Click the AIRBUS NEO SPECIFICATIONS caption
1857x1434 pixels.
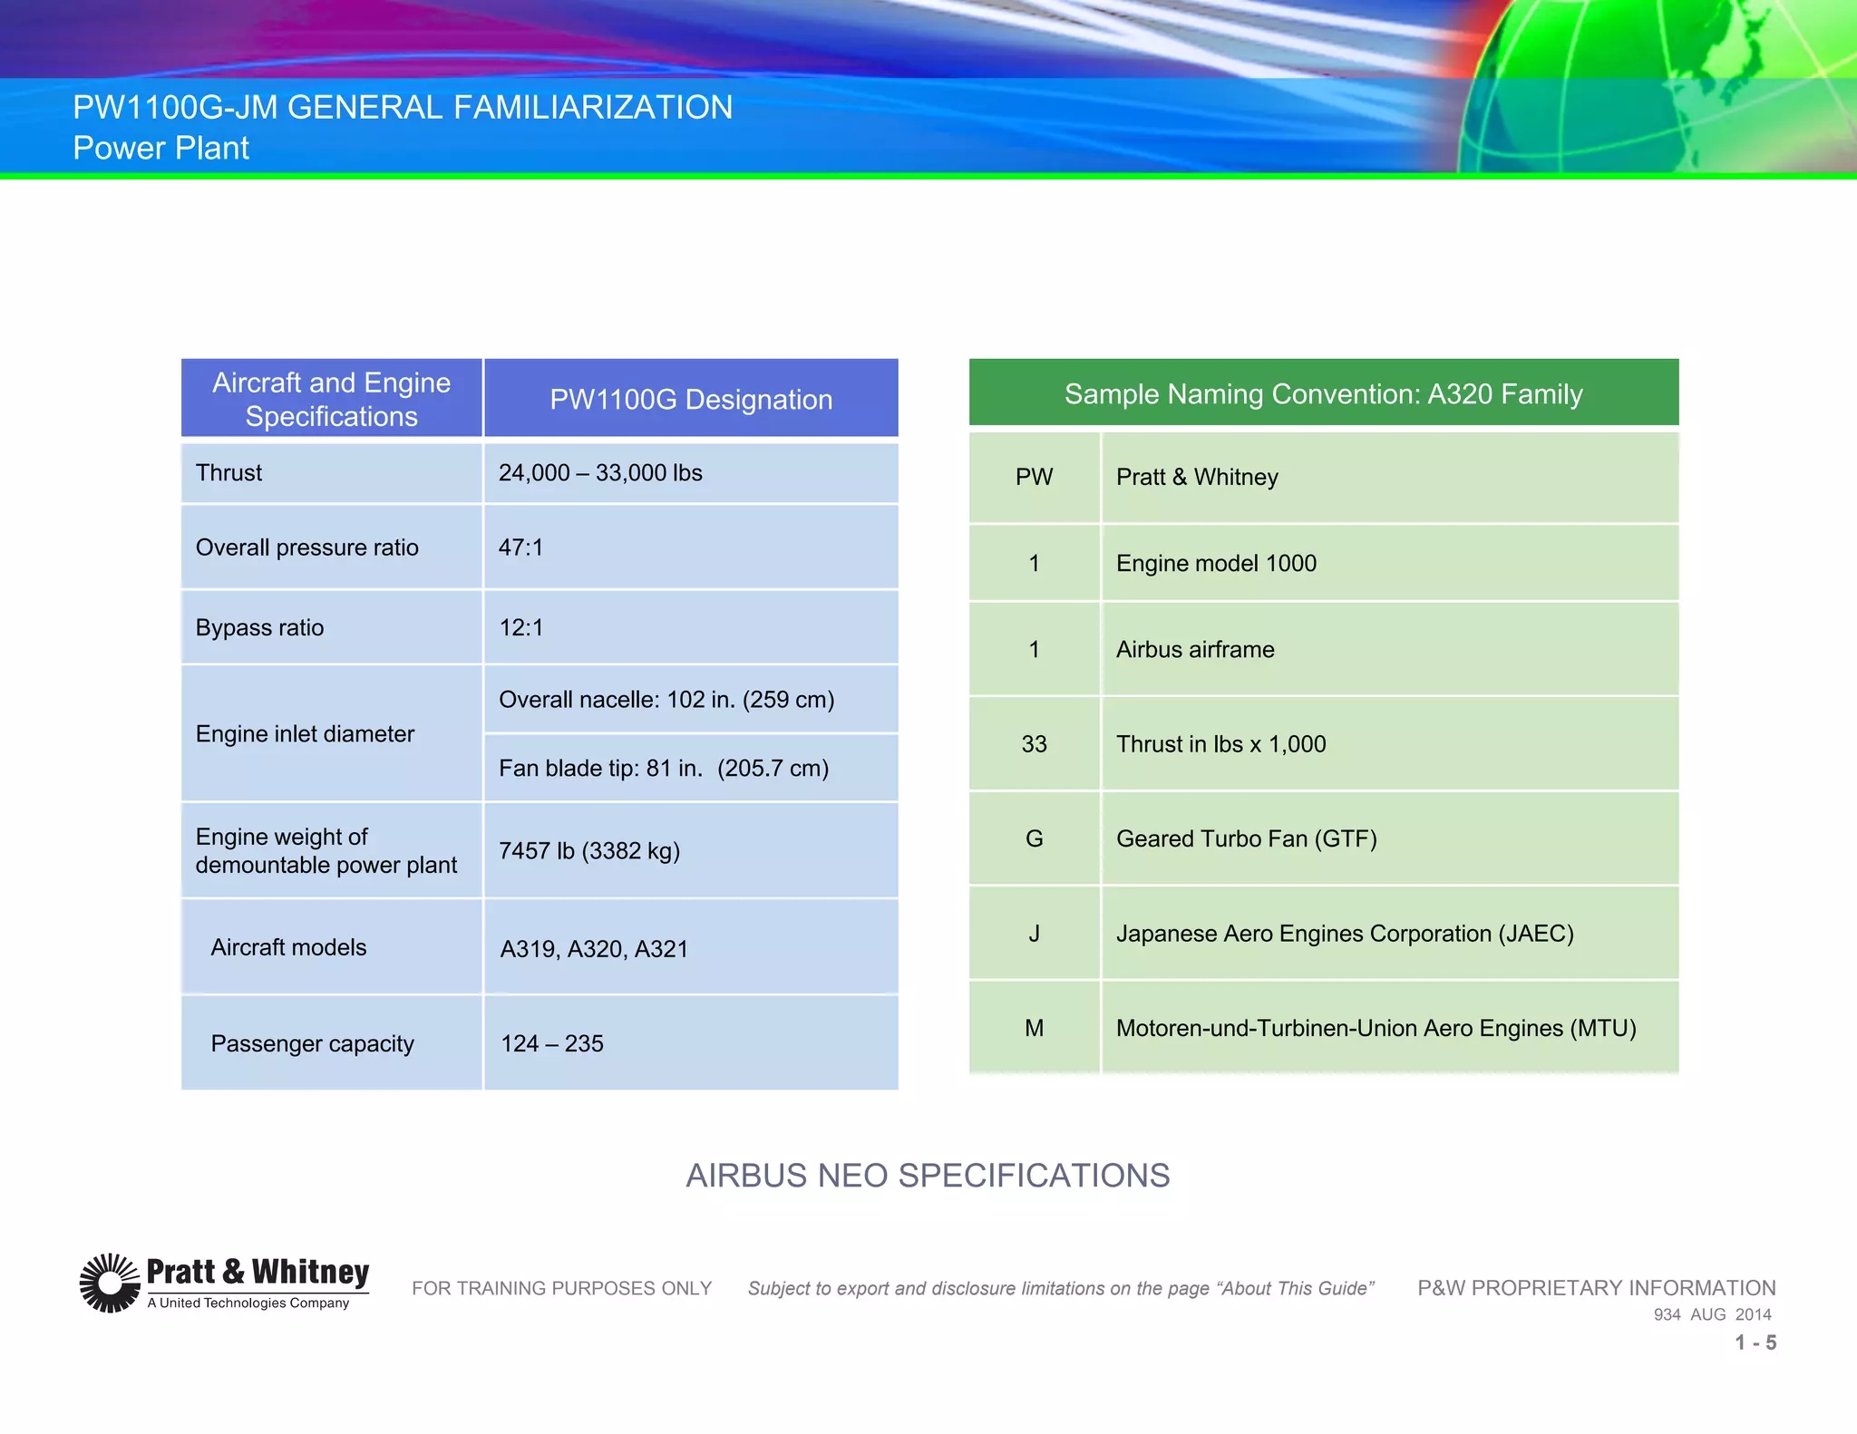[x=928, y=1175]
